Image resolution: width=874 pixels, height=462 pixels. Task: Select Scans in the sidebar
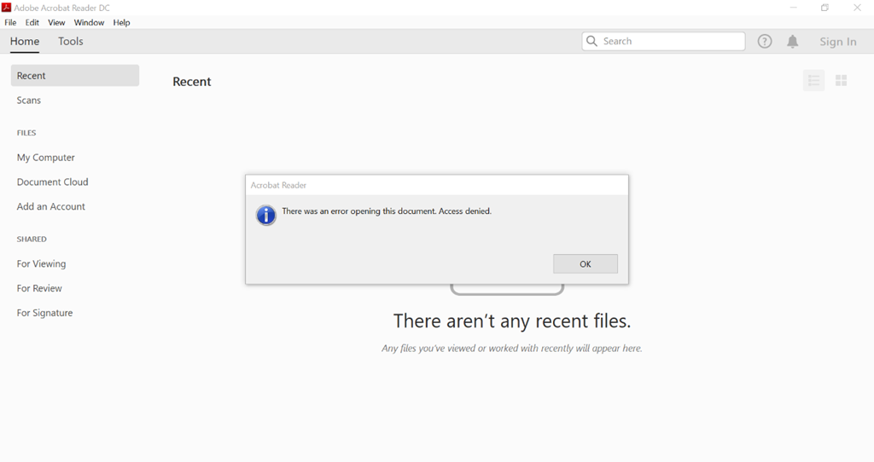pos(29,101)
